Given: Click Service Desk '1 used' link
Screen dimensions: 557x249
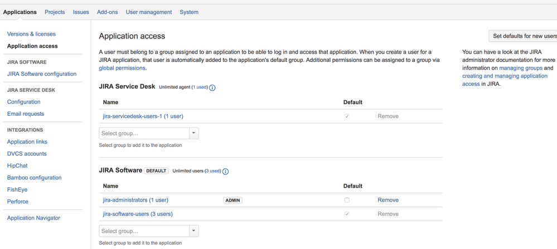Looking at the screenshot, I should pos(200,87).
